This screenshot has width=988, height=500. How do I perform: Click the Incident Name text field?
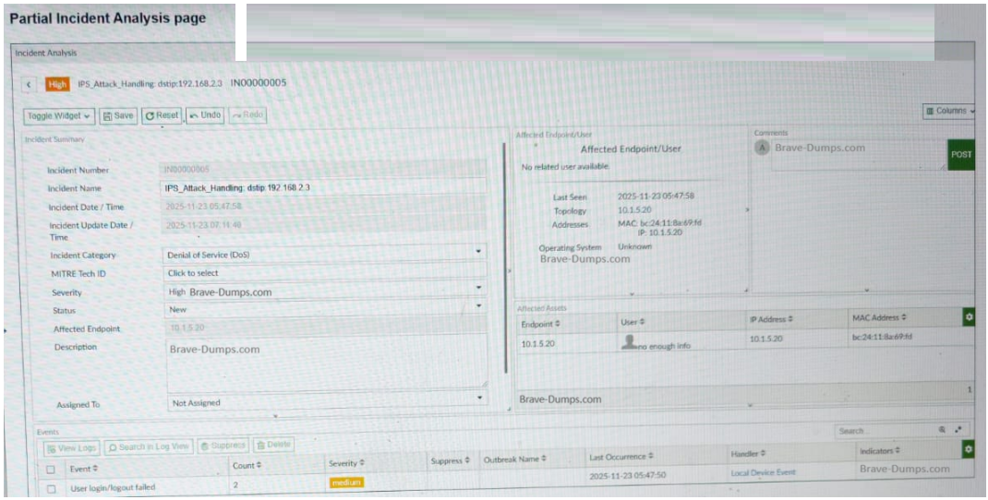click(323, 187)
